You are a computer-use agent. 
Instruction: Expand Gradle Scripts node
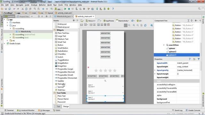click(4, 43)
